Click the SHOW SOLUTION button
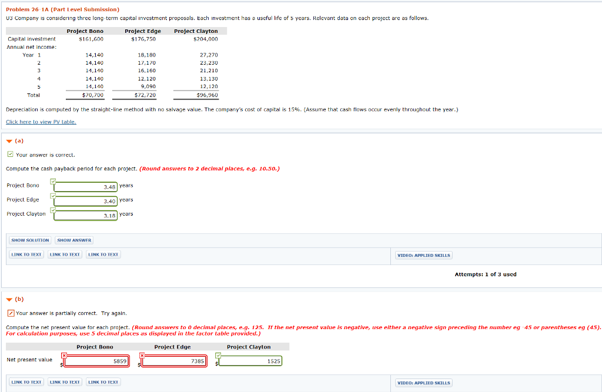602x392 pixels. pos(29,240)
